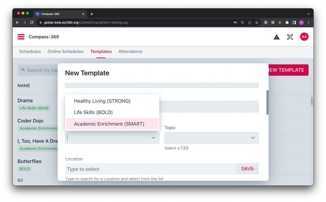Image resolution: width=326 pixels, height=202 pixels.
Task: Expand the browser tab list chevron
Action: tap(308, 14)
